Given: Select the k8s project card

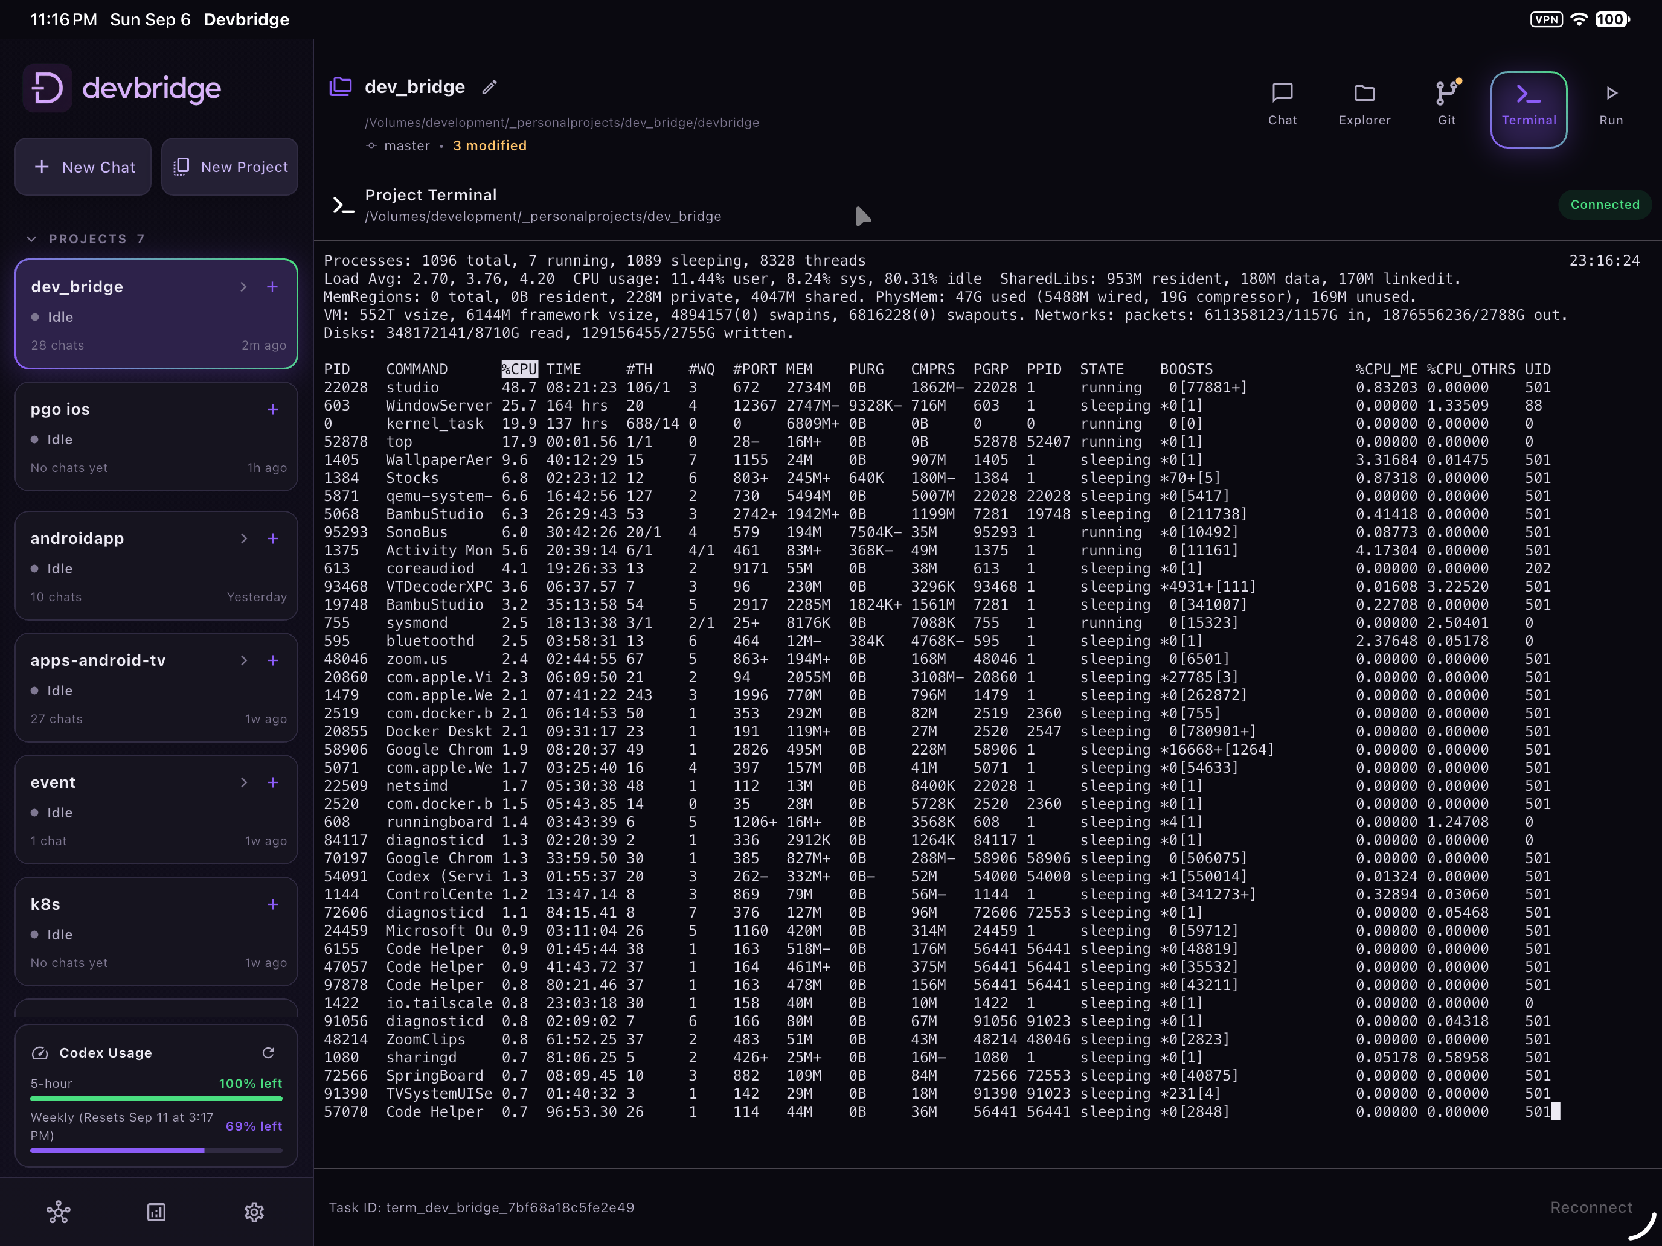Looking at the screenshot, I should (x=156, y=931).
